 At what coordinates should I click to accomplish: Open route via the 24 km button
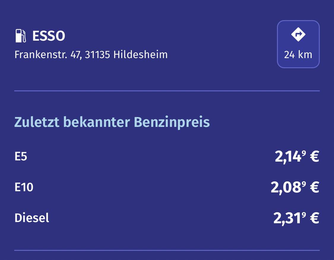click(298, 44)
